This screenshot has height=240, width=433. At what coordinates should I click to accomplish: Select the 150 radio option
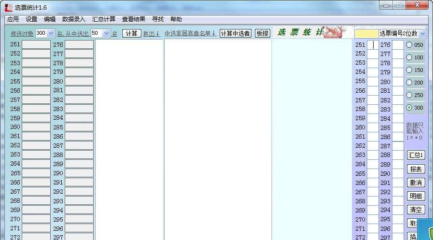point(409,70)
